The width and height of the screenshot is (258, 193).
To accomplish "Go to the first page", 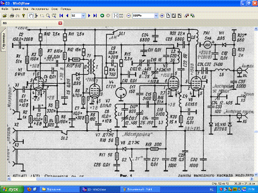I will click(61, 16).
